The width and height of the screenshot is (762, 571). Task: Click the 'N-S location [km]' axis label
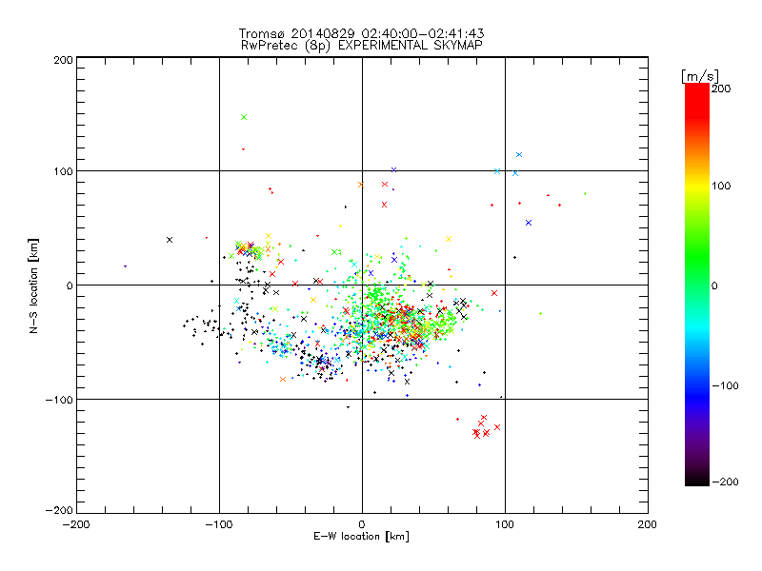pyautogui.click(x=33, y=285)
